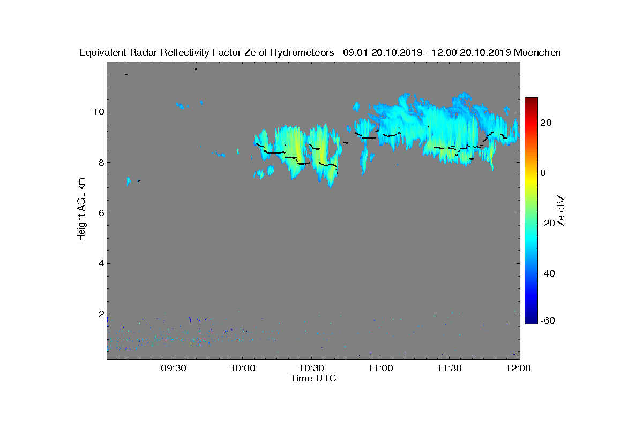The image size is (643, 428).
Task: Click the height tick label 4
Action: pyautogui.click(x=100, y=263)
